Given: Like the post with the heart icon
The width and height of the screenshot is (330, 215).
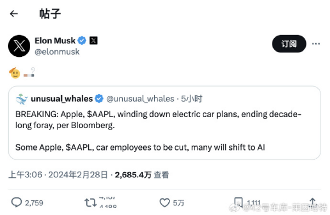Looking at the screenshot, I should click(x=164, y=203).
